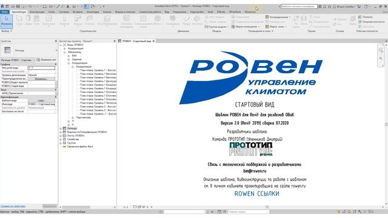Select the 'РОВЕН - Стартовый вид' view tab

[x=136, y=41]
